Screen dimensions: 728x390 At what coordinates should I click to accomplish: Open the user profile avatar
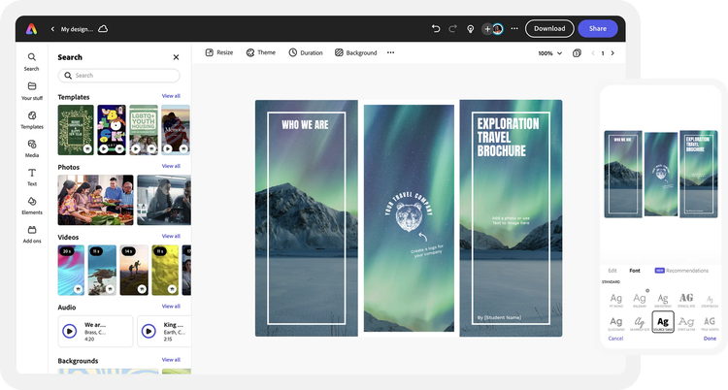tap(498, 29)
